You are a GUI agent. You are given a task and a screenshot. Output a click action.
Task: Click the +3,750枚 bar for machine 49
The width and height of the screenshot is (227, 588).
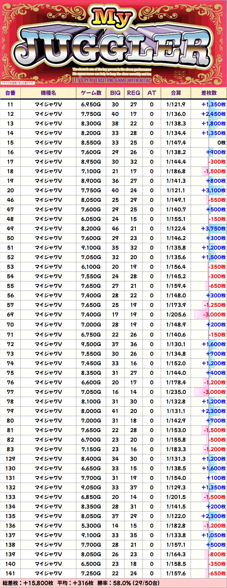click(x=213, y=229)
